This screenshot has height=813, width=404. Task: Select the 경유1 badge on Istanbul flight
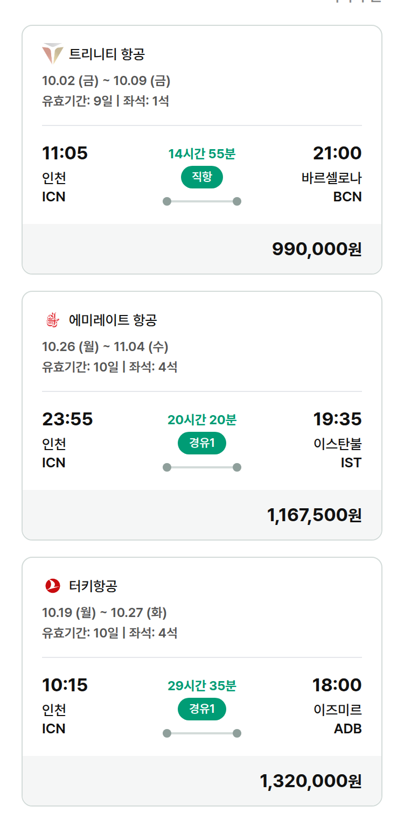[x=202, y=443]
